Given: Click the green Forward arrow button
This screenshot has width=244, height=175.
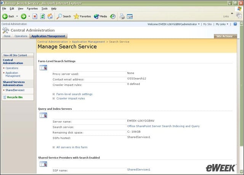Looking at the screenshot, I should tap(24, 16).
